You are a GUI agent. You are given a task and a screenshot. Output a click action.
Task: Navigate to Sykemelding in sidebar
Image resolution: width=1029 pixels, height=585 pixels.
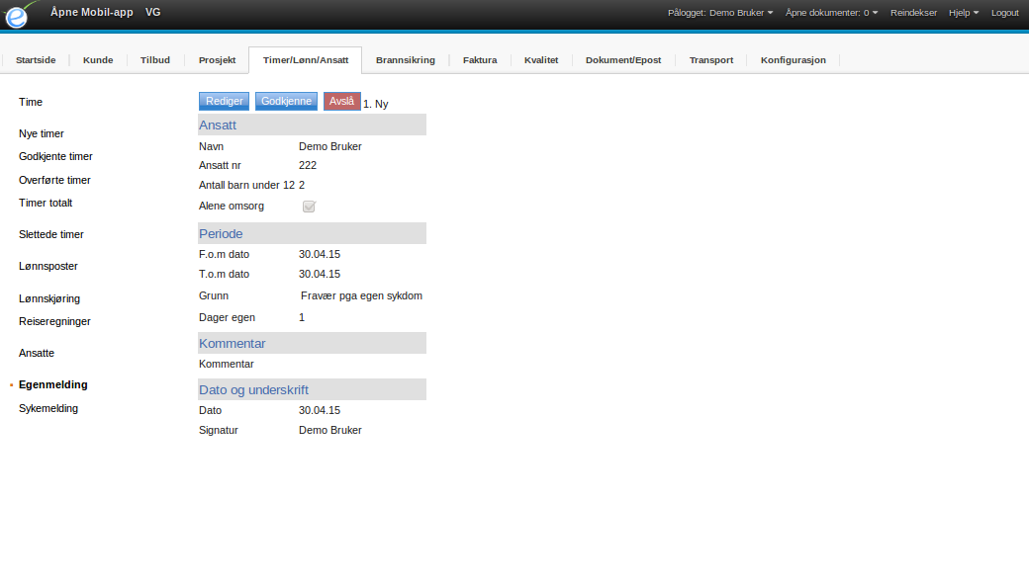click(48, 408)
